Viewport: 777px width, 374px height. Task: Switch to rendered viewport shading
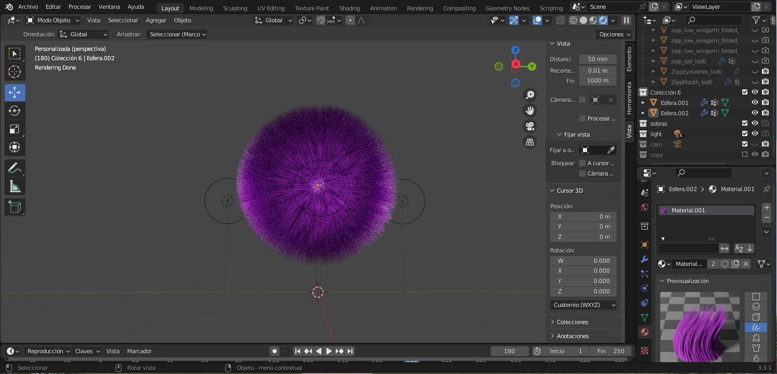(603, 20)
